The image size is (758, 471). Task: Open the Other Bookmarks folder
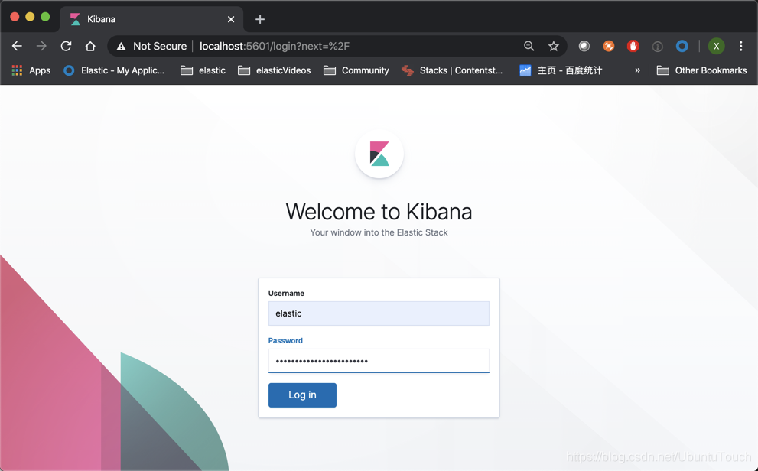pos(701,70)
